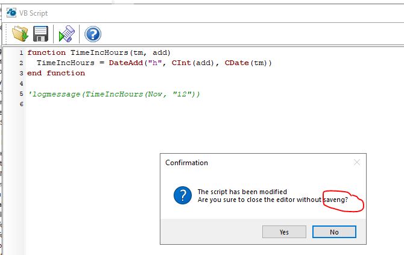Screen dimensions: 404x255
Task: Open help with the blue question mark toolbar icon
Action: [x=92, y=34]
